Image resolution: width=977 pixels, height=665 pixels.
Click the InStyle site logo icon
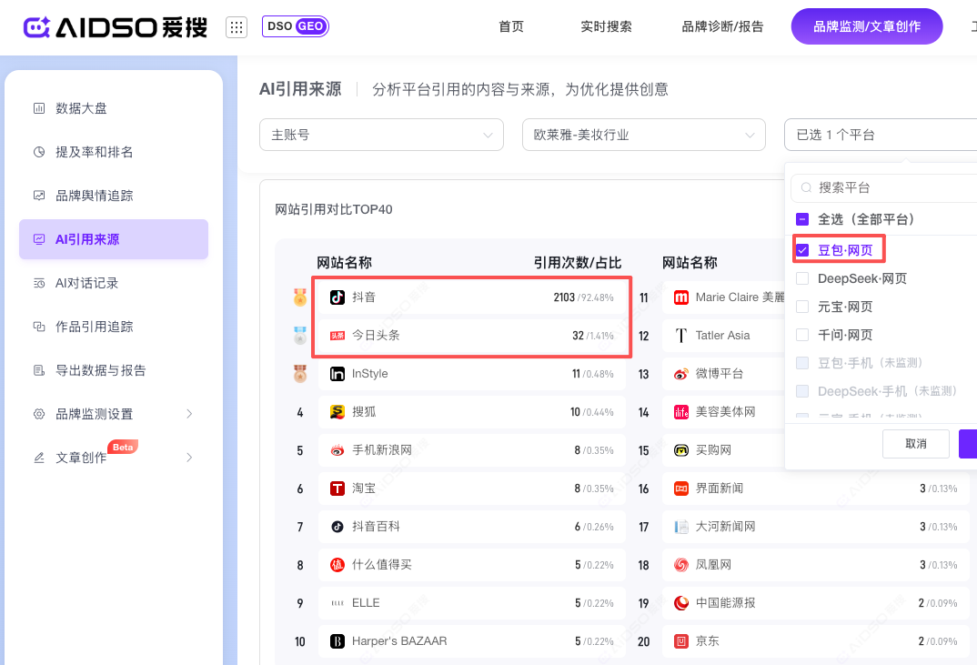pyautogui.click(x=337, y=374)
